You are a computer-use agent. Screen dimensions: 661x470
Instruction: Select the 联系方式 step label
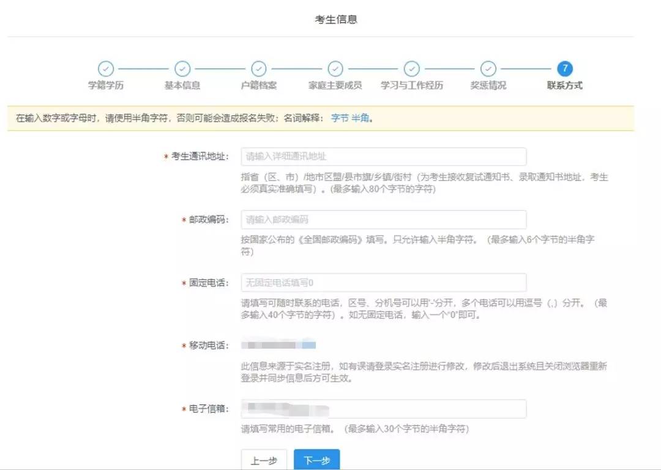click(565, 86)
